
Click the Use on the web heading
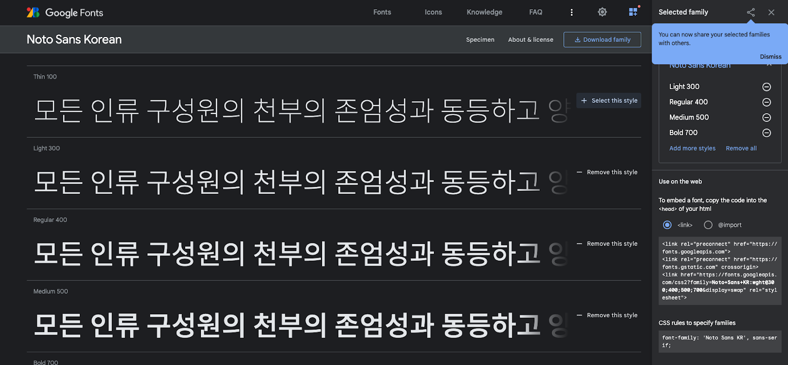coord(680,182)
